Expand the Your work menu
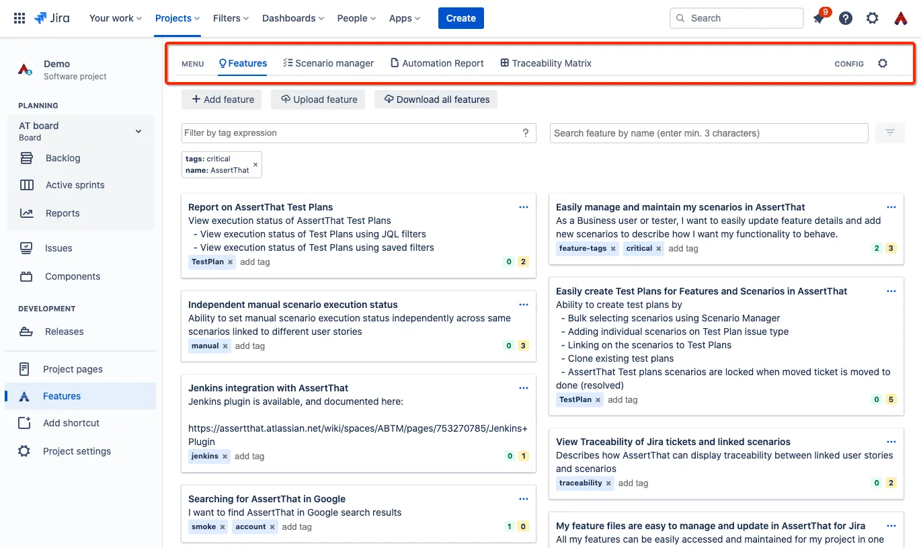The width and height of the screenshot is (921, 548). click(116, 18)
